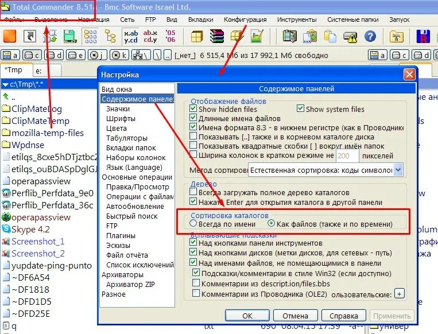This screenshot has height=334, width=438.
Task: Select drive a in left drive bar
Action: [10, 55]
